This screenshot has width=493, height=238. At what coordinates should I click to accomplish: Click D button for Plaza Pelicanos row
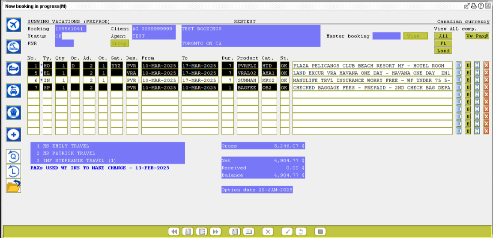tap(458, 65)
